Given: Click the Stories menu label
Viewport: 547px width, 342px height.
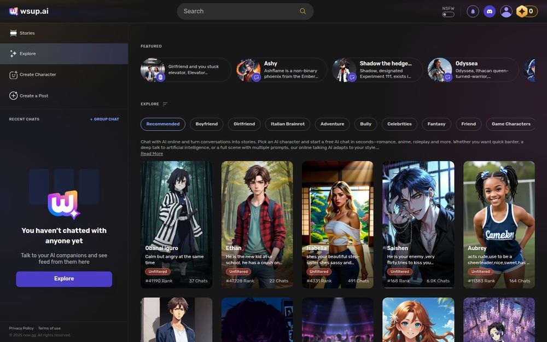Looking at the screenshot, I should point(27,33).
